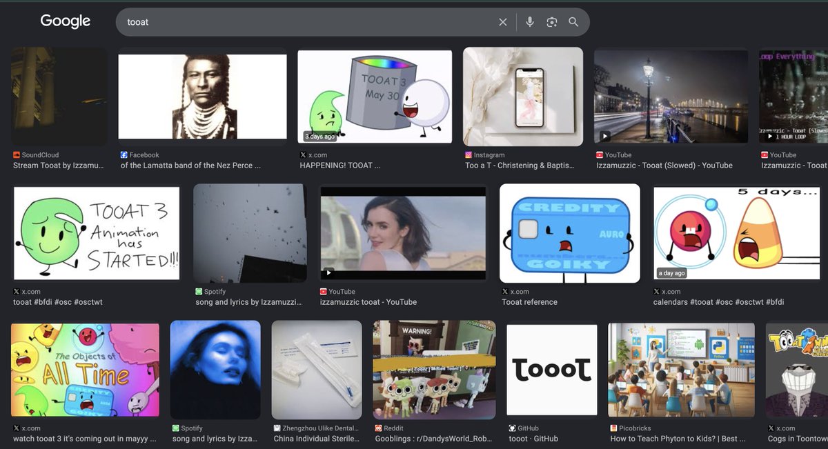Image resolution: width=828 pixels, height=449 pixels.
Task: Open 'Stream Tooat by Izzamu...' link
Action: point(59,166)
